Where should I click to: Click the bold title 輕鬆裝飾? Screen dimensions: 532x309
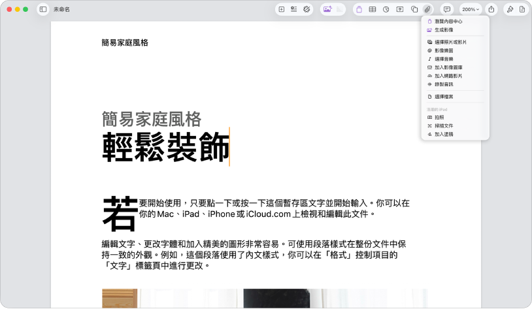coord(166,147)
